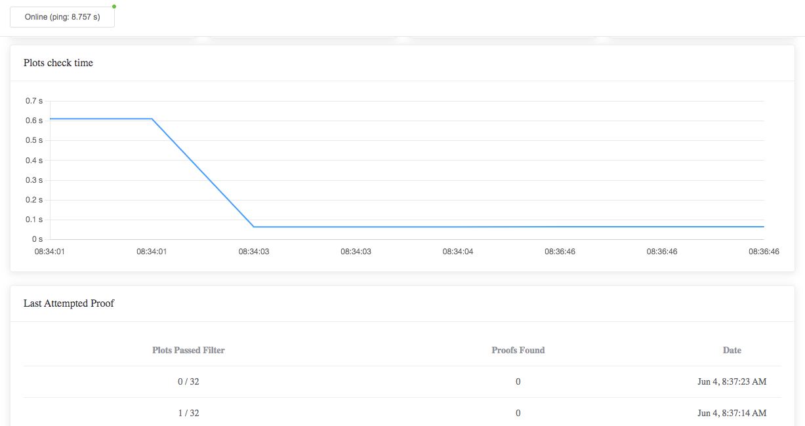Image resolution: width=805 pixels, height=426 pixels.
Task: Click the 0.3 s y-axis gridline label
Action: click(34, 180)
